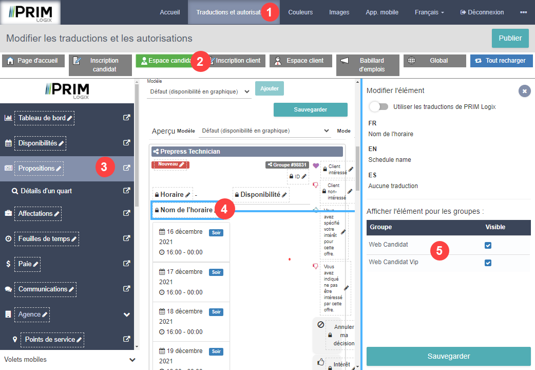Open Détails d'un quart external-link icon
This screenshot has height=370, width=535.
pyautogui.click(x=127, y=191)
